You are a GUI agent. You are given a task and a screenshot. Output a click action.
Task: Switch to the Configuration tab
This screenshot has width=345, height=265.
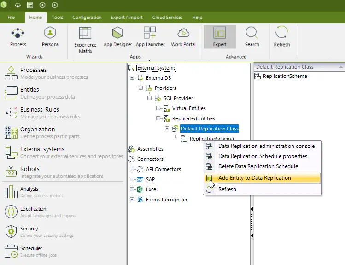coord(87,18)
